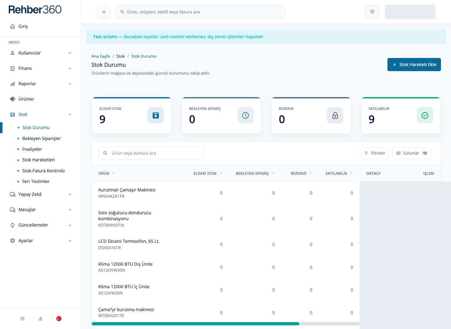Follow the Ana Sayfa breadcrumb link
The width and height of the screenshot is (451, 329).
pos(101,56)
